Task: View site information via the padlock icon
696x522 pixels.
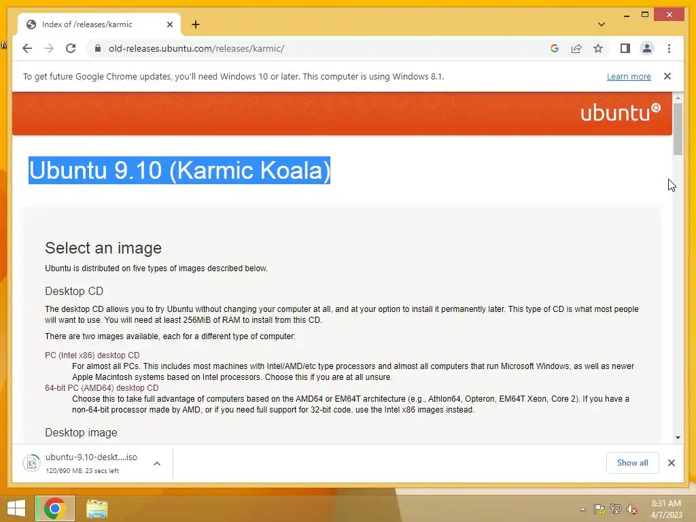Action: click(x=98, y=48)
